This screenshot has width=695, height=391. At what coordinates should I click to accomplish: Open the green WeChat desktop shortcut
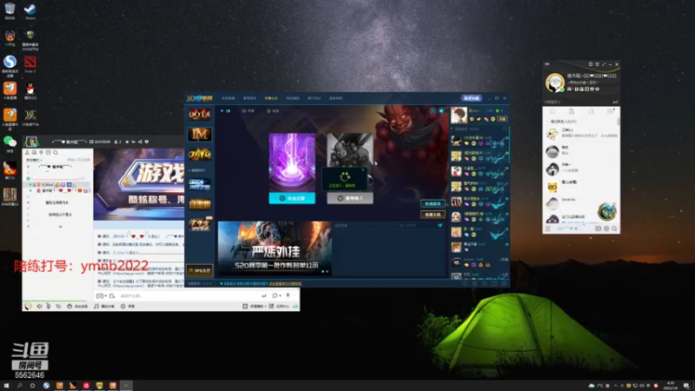click(10, 143)
